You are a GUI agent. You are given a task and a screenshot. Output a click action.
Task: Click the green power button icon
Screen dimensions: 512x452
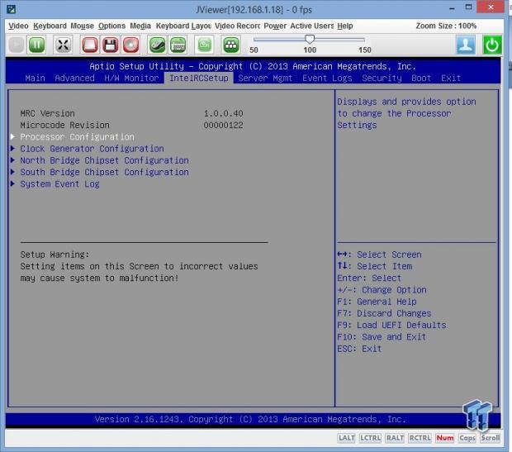point(492,45)
